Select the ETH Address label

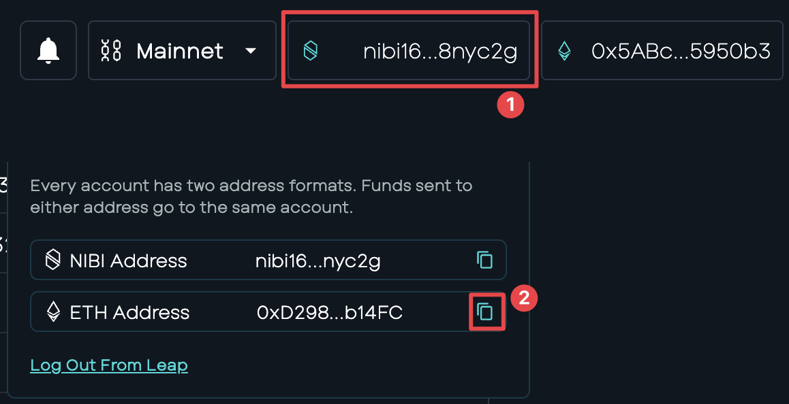[129, 312]
